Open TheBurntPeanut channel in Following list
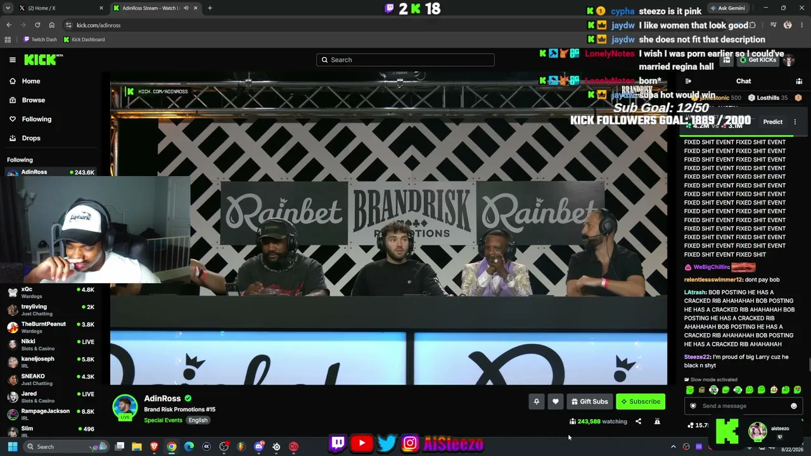811x456 pixels. [x=51, y=327]
